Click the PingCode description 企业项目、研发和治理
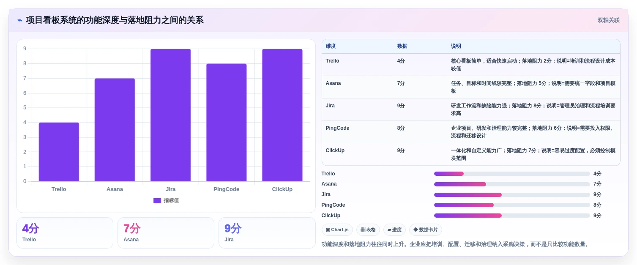Image resolution: width=637 pixels, height=265 pixels. (533, 132)
